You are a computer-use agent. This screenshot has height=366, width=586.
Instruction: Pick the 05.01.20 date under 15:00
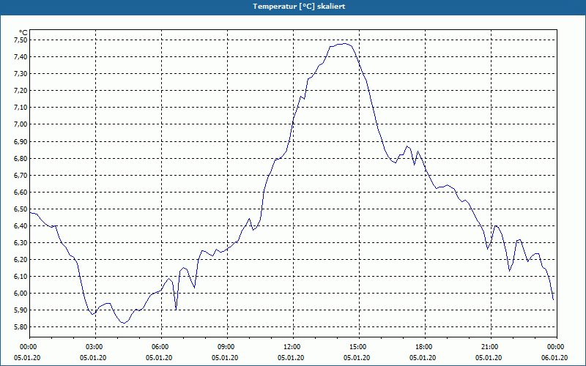357,358
